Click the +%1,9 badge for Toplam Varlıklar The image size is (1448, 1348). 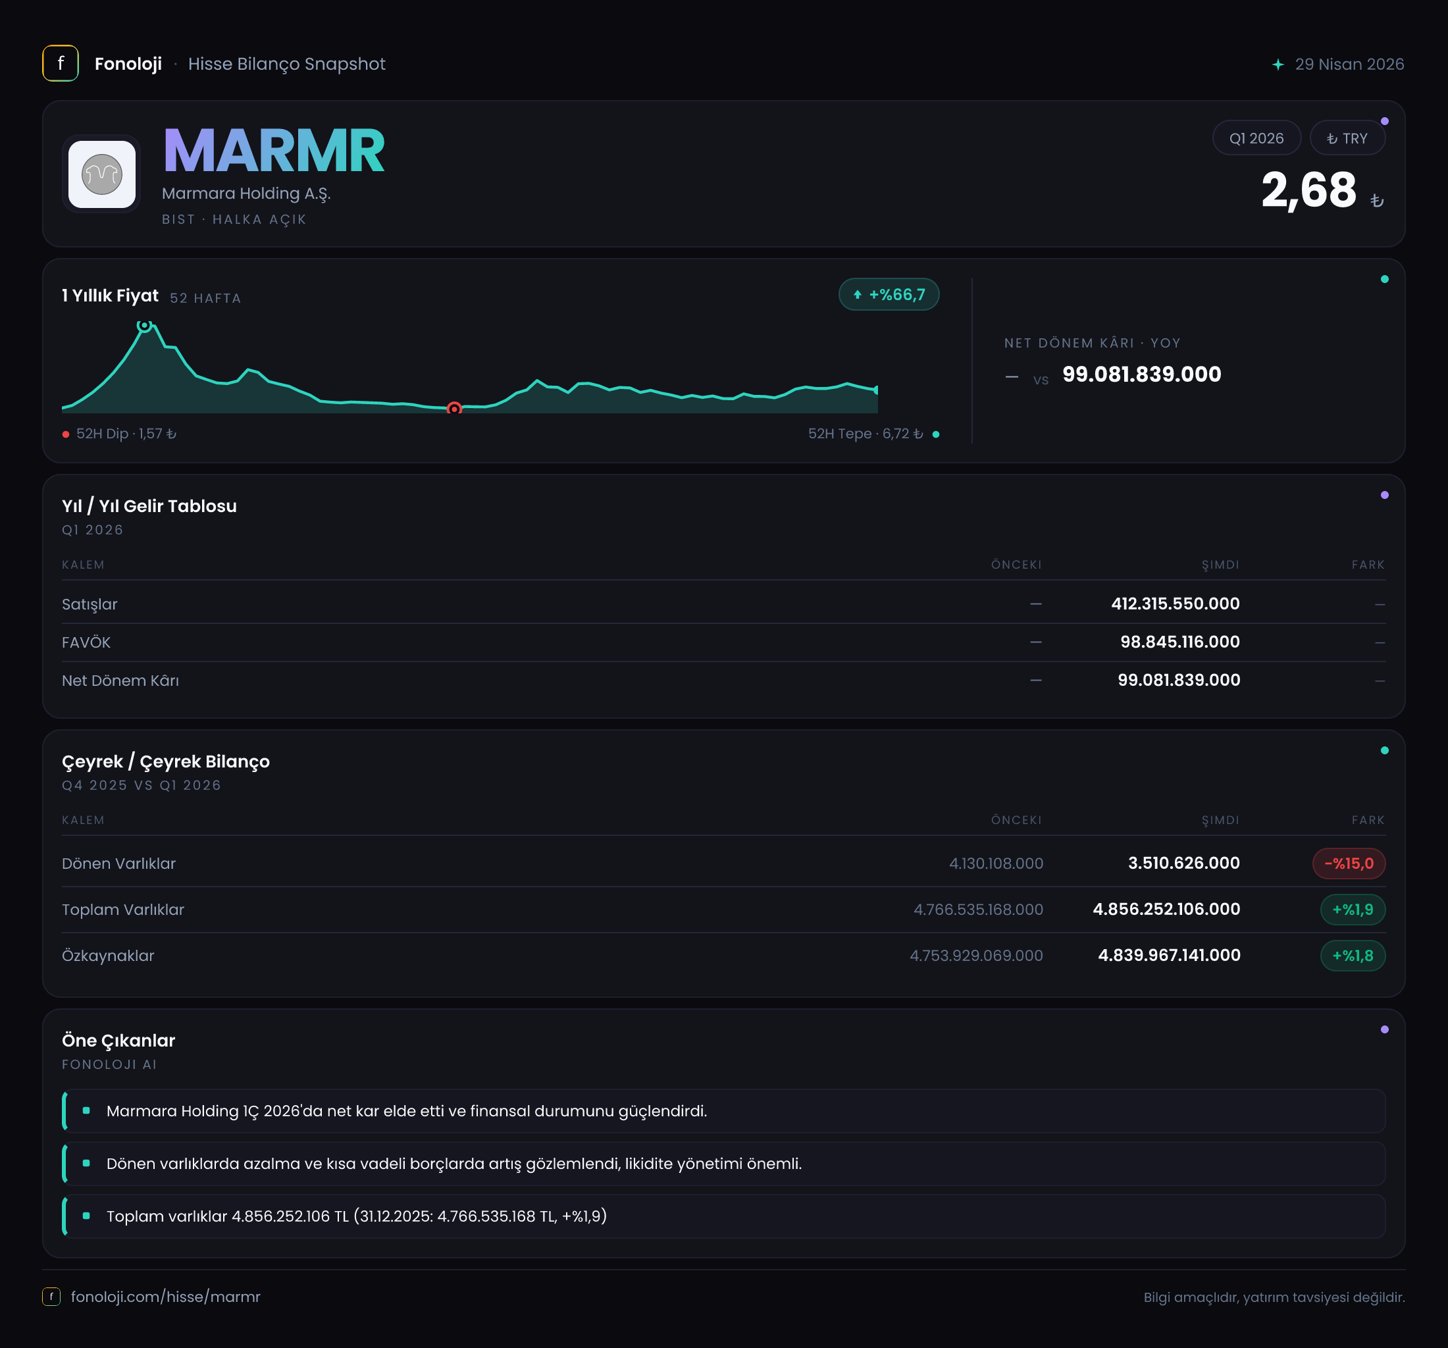click(1353, 909)
